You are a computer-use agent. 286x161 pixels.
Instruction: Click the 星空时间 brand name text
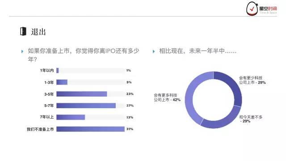268,8
